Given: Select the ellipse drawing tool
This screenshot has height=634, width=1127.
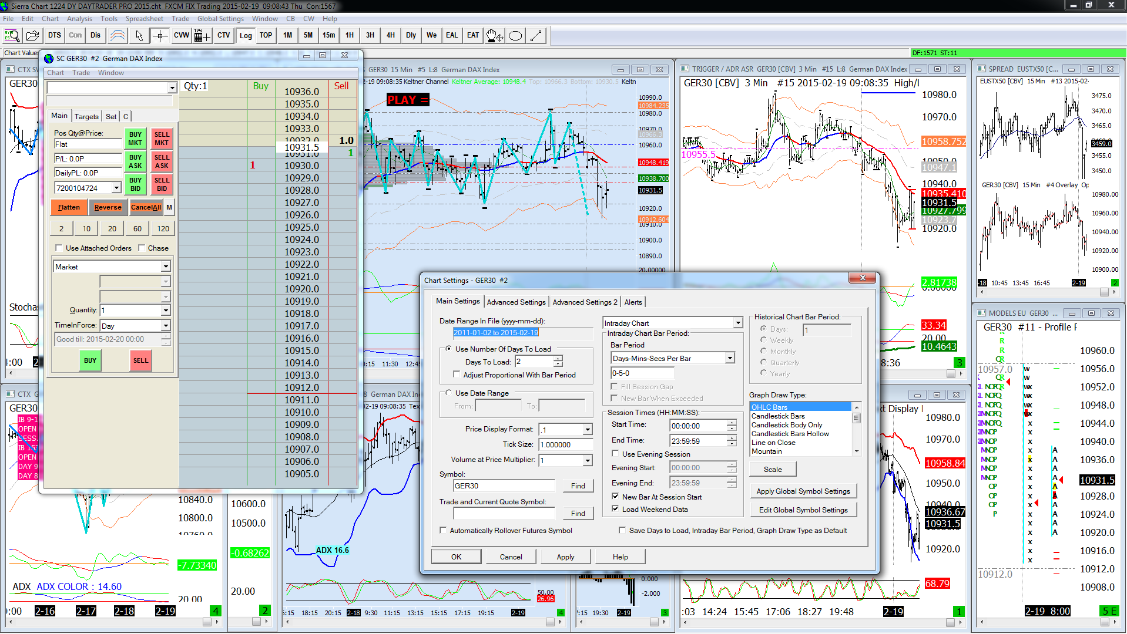Looking at the screenshot, I should click(x=515, y=36).
